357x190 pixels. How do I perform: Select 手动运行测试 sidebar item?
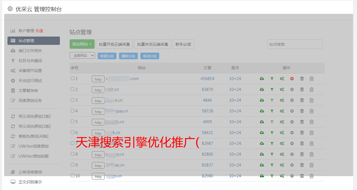point(30,81)
